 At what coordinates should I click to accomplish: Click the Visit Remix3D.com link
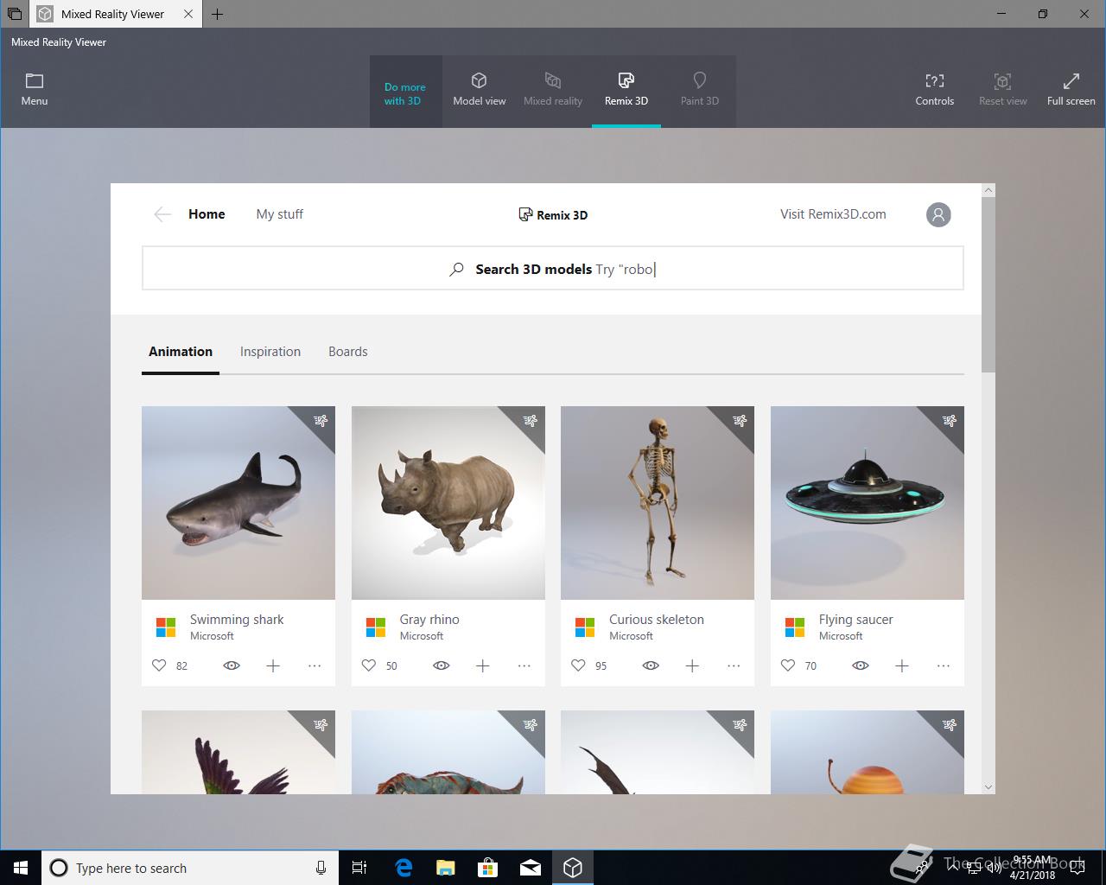(x=833, y=214)
